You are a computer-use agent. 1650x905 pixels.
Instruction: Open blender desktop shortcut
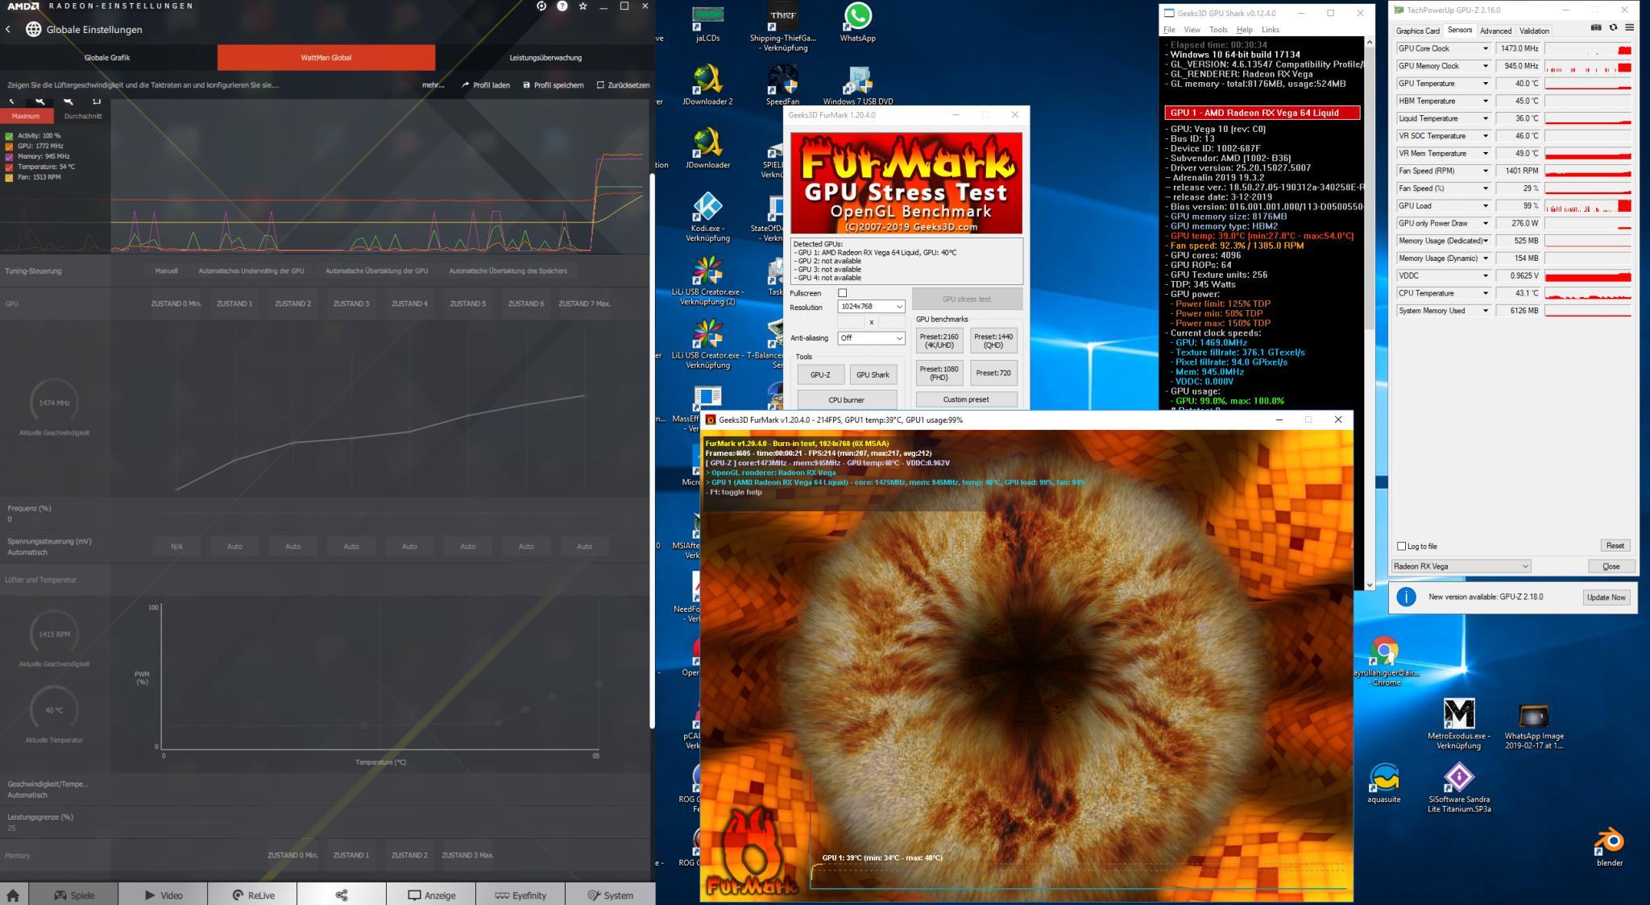point(1609,846)
